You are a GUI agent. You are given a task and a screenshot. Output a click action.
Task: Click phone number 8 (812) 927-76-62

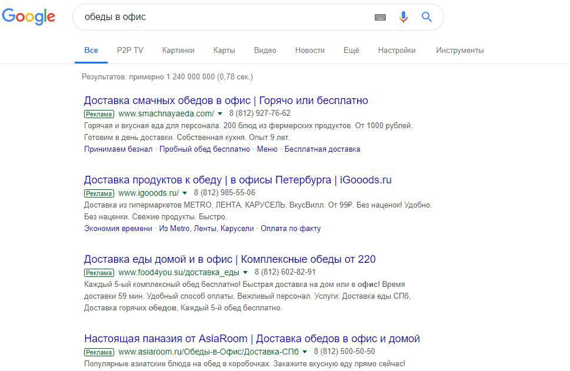[259, 113]
